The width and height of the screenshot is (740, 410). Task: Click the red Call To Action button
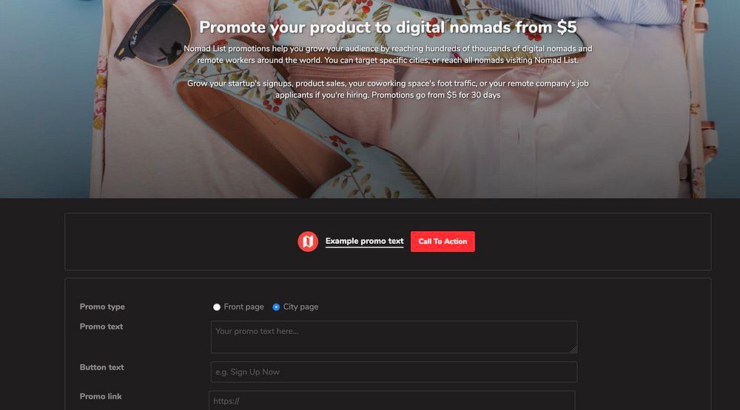point(443,242)
